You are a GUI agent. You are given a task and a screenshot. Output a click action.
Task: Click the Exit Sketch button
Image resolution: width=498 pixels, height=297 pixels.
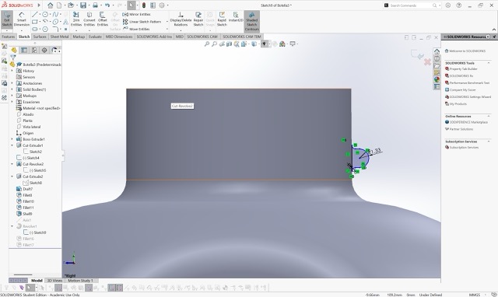pos(7,20)
